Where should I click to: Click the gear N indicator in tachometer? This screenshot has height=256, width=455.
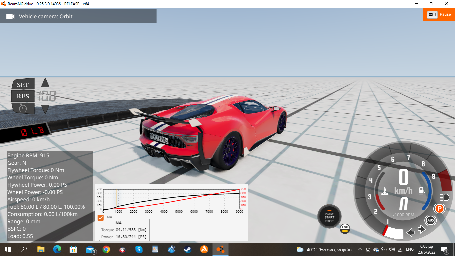(403, 204)
